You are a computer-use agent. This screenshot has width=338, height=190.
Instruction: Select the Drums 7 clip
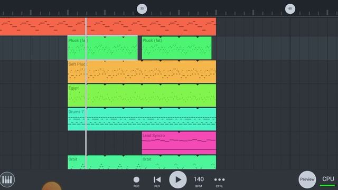tap(142, 119)
